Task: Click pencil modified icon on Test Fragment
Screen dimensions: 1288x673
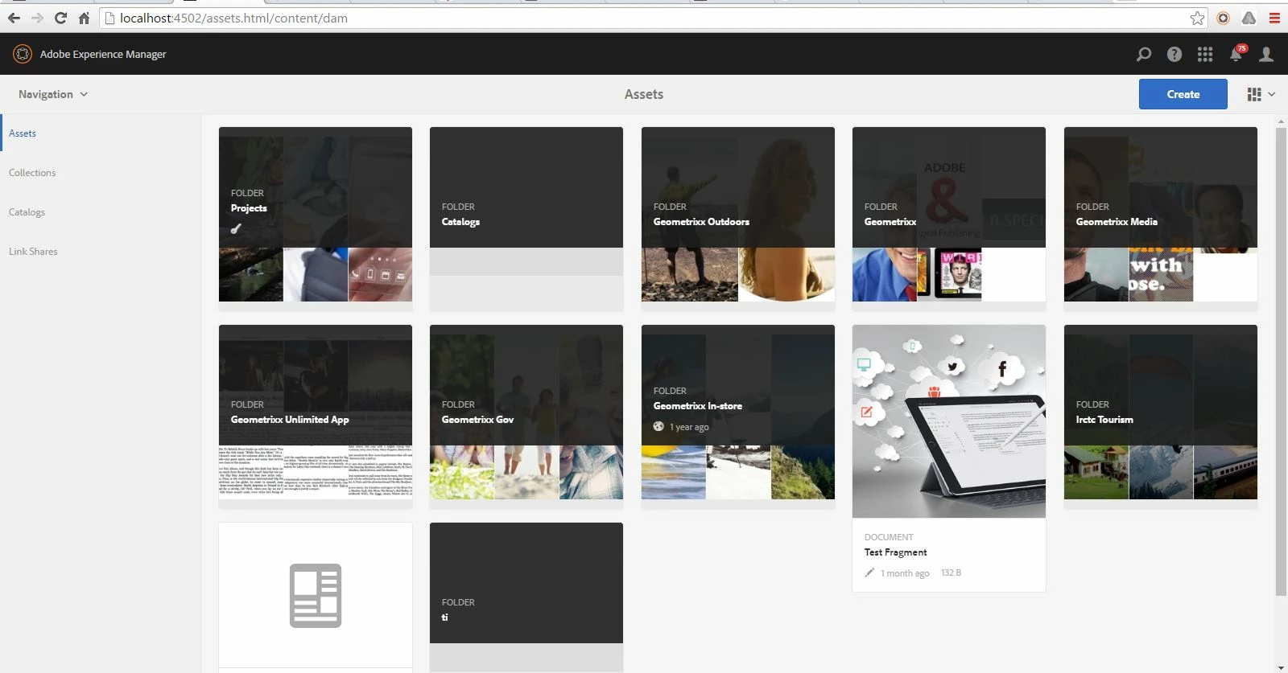Action: pyautogui.click(x=869, y=572)
